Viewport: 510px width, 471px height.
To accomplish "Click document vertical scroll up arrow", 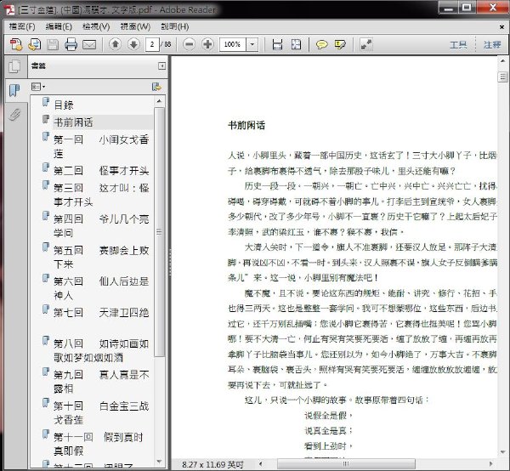I will click(503, 61).
